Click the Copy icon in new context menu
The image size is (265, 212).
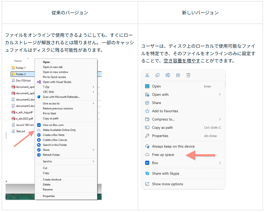(157, 75)
